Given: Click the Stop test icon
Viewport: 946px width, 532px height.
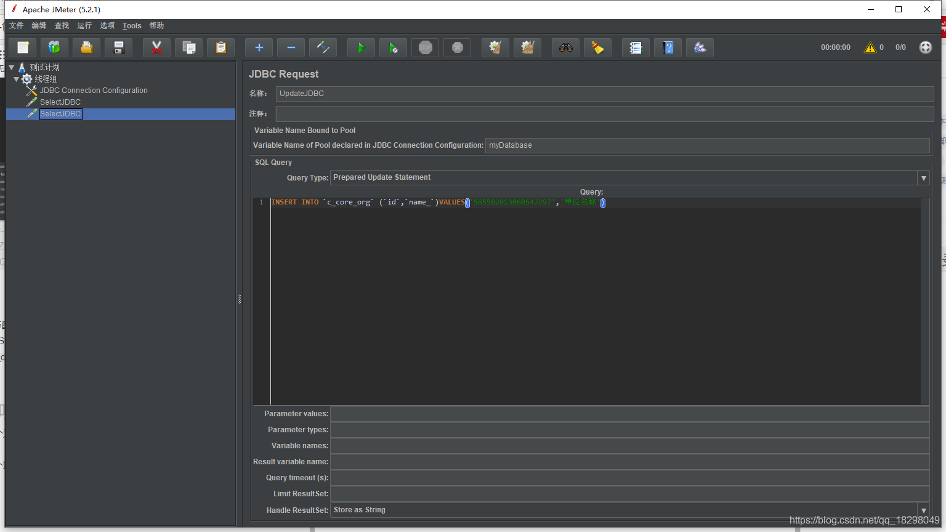Looking at the screenshot, I should click(x=426, y=47).
